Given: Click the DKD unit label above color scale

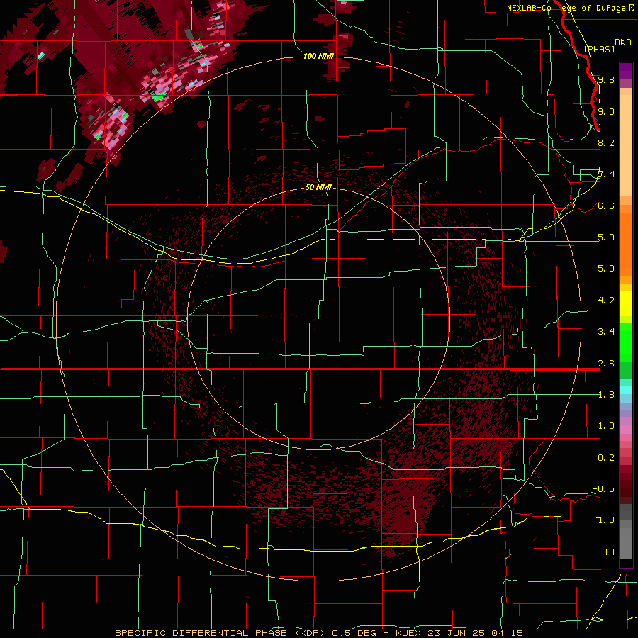Looking at the screenshot, I should tap(622, 42).
